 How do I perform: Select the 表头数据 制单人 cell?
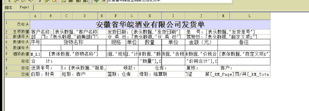pos(84,68)
